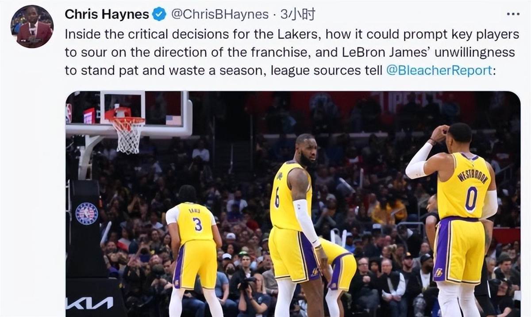Open the @ChrisBHaynes handle link

click(x=219, y=15)
